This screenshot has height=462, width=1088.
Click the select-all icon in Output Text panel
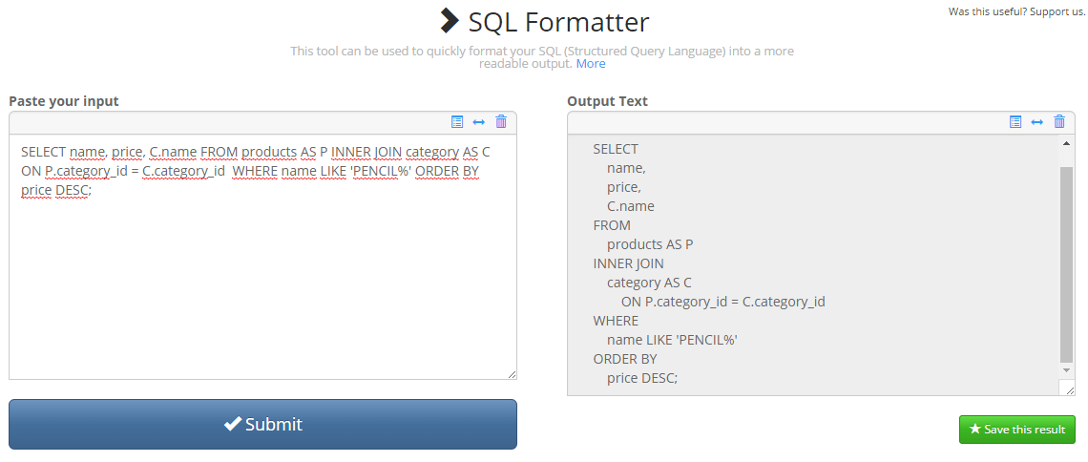click(x=1015, y=122)
